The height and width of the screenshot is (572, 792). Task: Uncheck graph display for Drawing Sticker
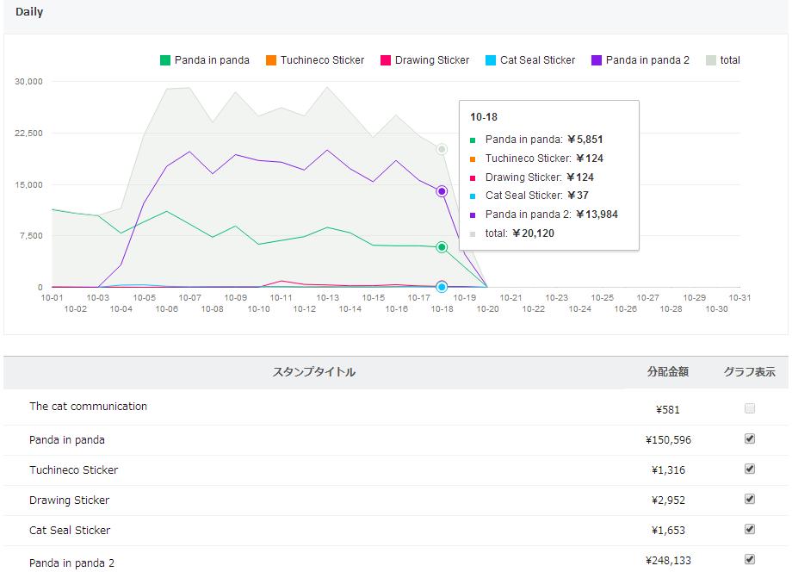750,499
